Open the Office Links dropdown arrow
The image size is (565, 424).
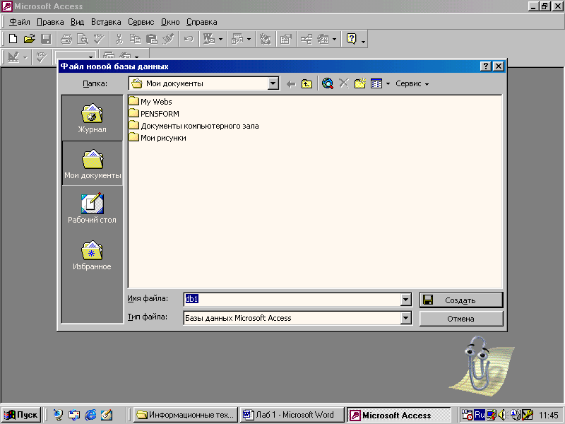220,39
